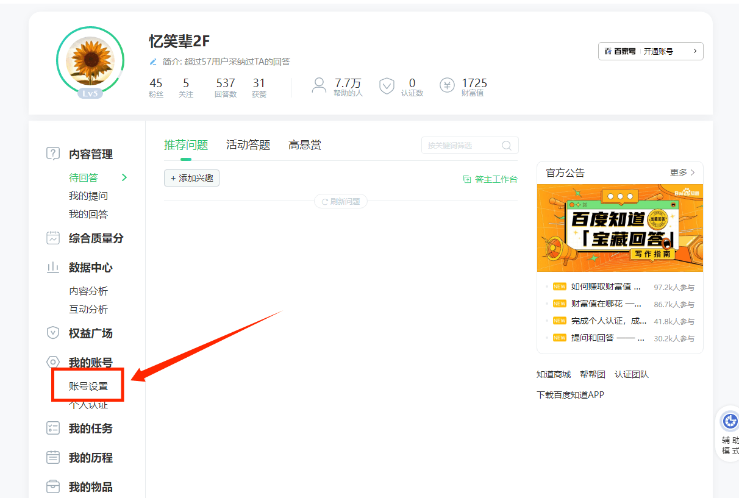Image resolution: width=739 pixels, height=498 pixels.
Task: Open the 百家号 开通账号 button
Action: (x=651, y=51)
